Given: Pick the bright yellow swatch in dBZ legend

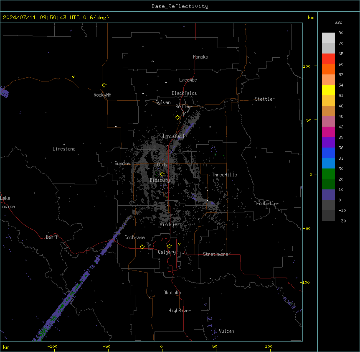Looking at the screenshot, I should [328, 90].
